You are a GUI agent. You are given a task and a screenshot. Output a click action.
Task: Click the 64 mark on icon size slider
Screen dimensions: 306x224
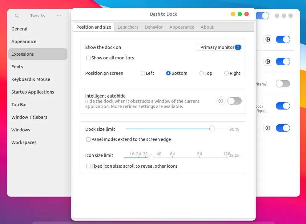(172, 154)
